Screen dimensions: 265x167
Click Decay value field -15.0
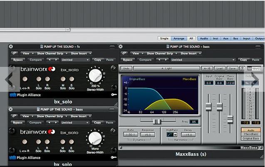(x=188, y=135)
